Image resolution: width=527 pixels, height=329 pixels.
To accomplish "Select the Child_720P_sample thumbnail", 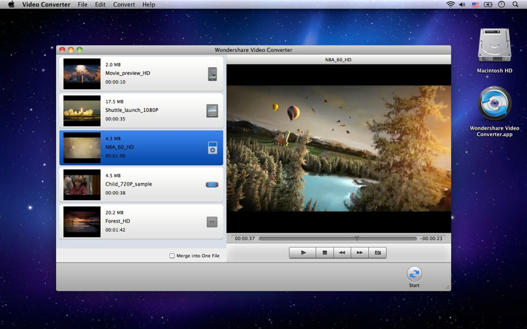I will pos(82,185).
